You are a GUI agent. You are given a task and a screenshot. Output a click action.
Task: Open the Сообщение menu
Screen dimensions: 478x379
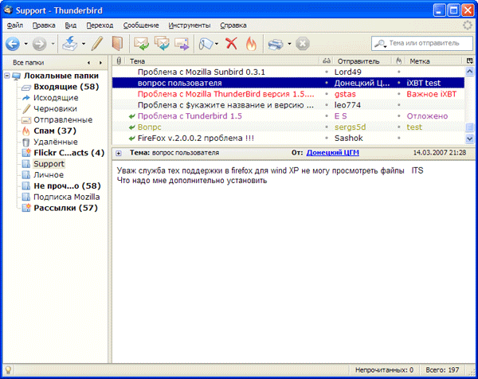click(141, 25)
